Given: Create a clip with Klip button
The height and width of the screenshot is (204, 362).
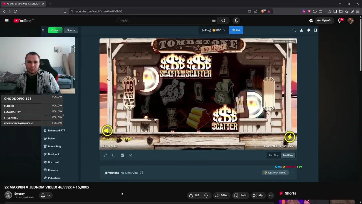Looking at the screenshot, I should click(x=258, y=195).
